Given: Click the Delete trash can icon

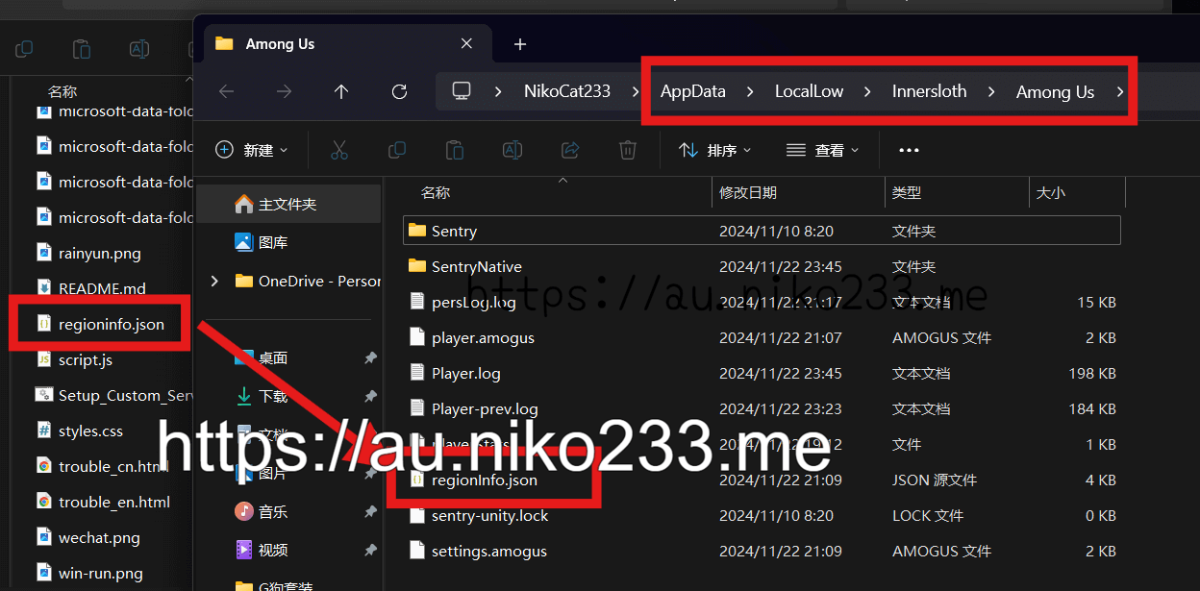Looking at the screenshot, I should point(627,150).
